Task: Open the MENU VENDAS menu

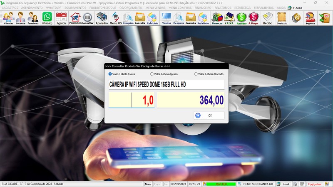Action: [x=155, y=7]
